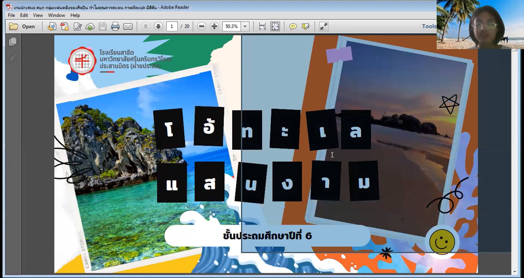Go to previous page arrow

click(146, 26)
